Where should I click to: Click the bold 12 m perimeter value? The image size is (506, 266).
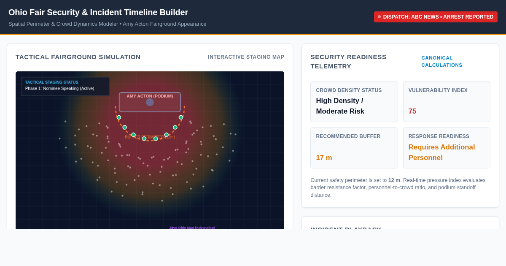[x=394, y=180]
